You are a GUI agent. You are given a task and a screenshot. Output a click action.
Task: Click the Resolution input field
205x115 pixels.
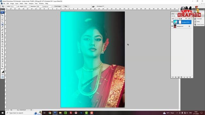pos(39,6)
